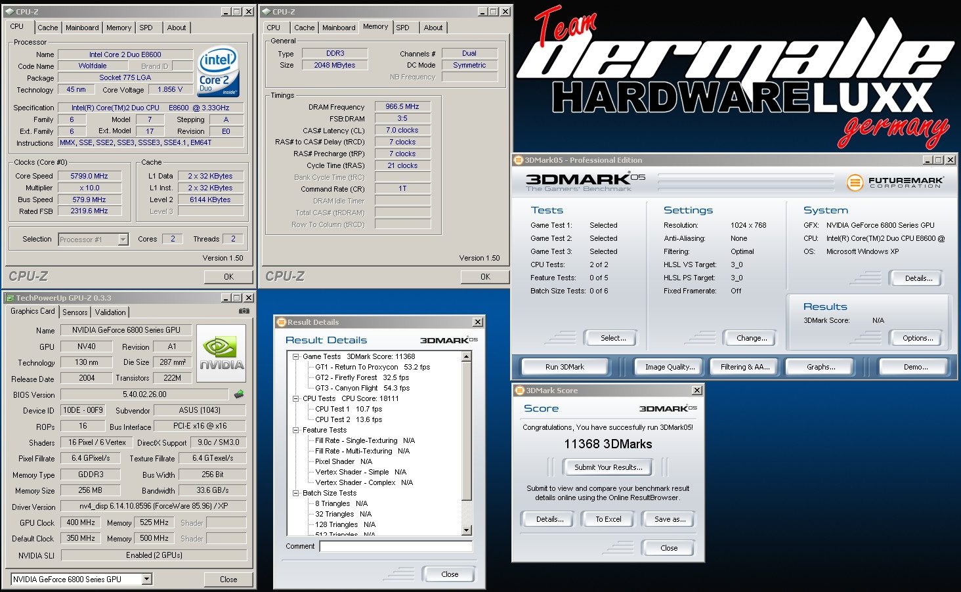
Task: Click GPU Clock value 400 MHz
Action: tap(81, 523)
